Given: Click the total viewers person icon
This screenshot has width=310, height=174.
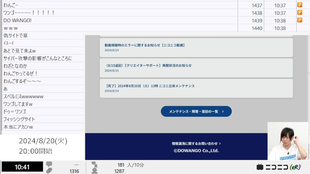Looking at the screenshot, I should click(94, 171).
